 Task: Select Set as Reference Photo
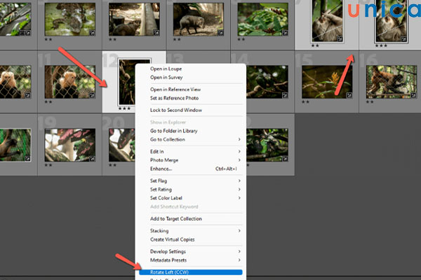click(175, 98)
